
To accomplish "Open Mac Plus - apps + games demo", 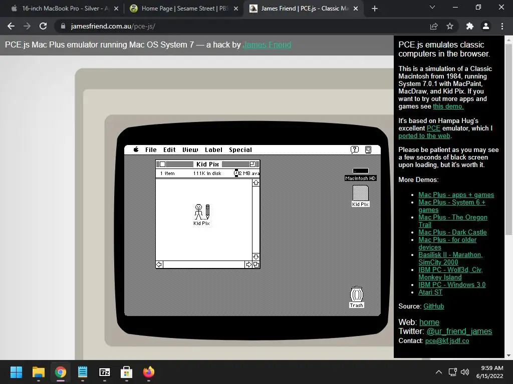I will click(456, 194).
